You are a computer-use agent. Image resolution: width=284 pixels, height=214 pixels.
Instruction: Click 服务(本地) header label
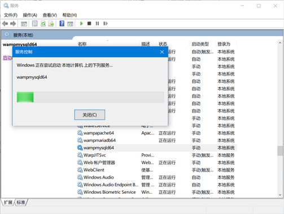click(x=23, y=35)
